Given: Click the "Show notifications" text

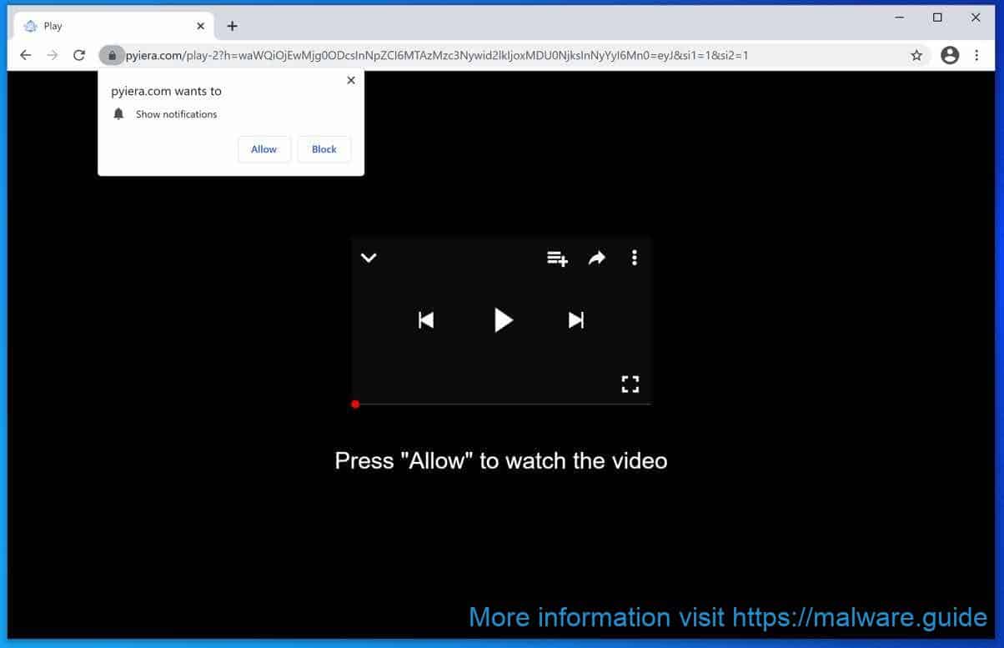Looking at the screenshot, I should coord(177,114).
